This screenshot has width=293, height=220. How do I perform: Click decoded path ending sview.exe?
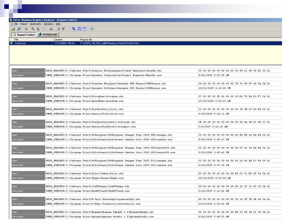85,114
